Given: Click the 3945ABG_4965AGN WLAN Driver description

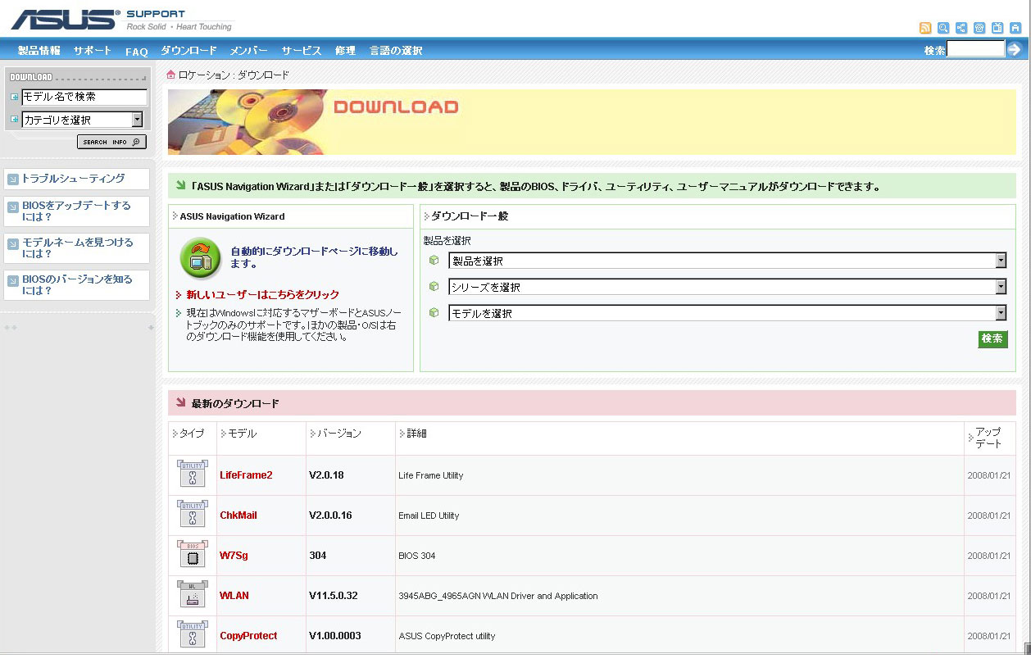Looking at the screenshot, I should (498, 596).
